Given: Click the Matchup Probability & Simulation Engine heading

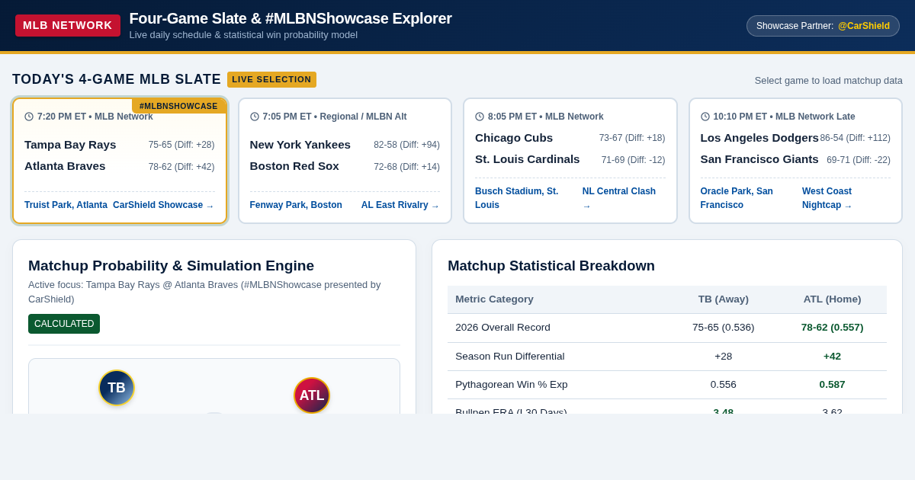Looking at the screenshot, I should (171, 266).
